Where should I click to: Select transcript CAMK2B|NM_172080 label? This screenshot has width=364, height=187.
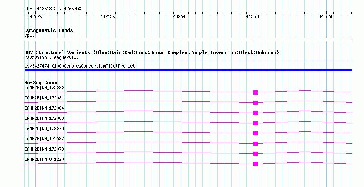click(x=44, y=88)
